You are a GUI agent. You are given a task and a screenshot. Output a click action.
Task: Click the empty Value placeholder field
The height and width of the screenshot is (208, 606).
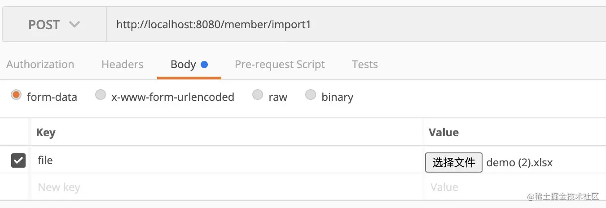click(515, 187)
